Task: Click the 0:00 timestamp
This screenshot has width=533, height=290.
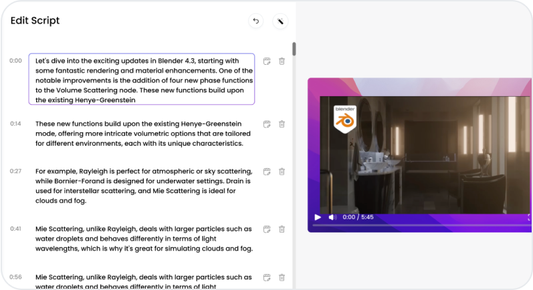Action: pyautogui.click(x=15, y=61)
